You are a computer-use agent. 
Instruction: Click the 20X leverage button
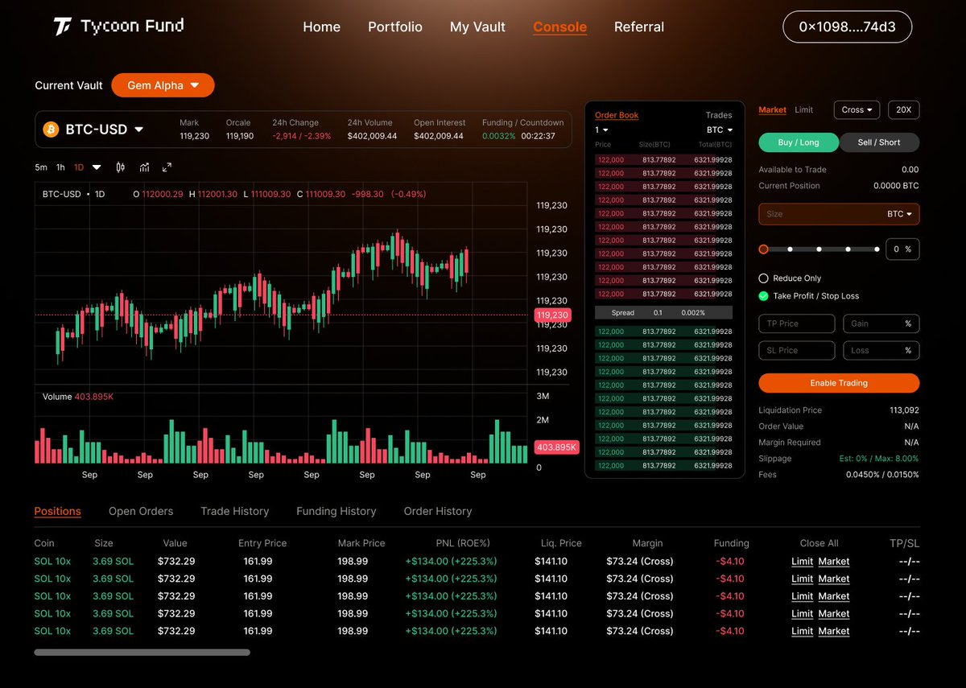tap(903, 110)
